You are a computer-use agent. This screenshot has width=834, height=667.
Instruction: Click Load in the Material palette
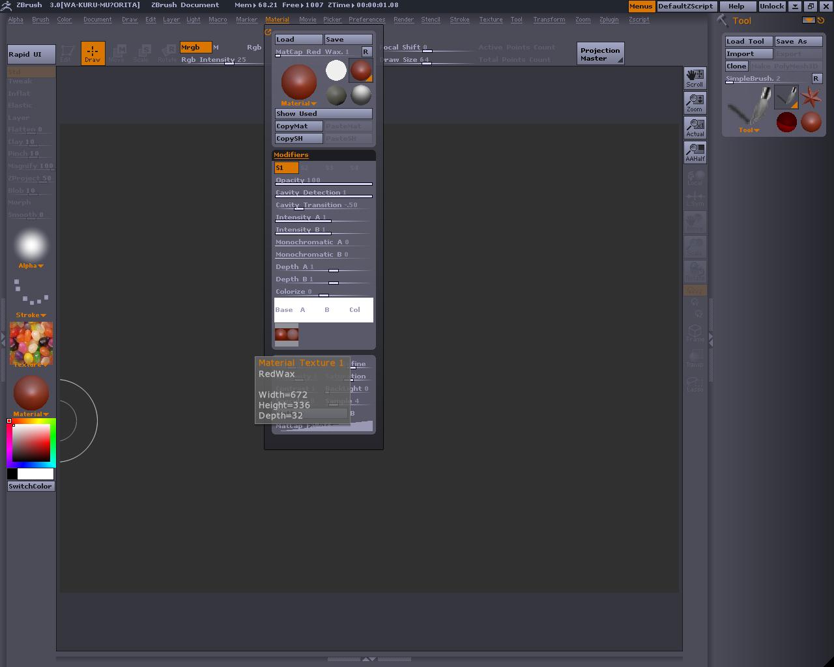(298, 40)
